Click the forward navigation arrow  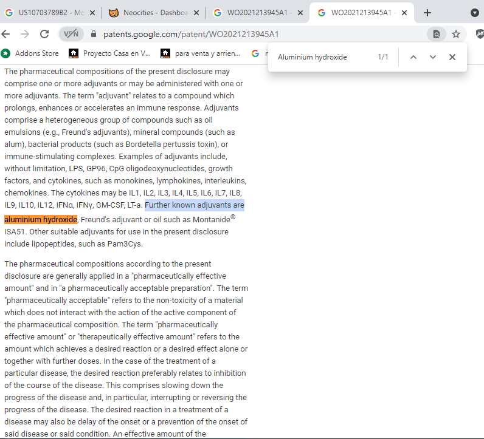click(x=25, y=34)
